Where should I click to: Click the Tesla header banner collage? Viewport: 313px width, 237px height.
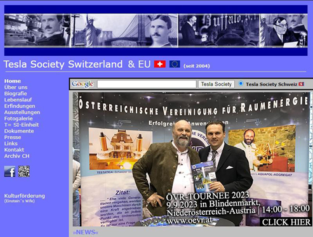point(156,30)
